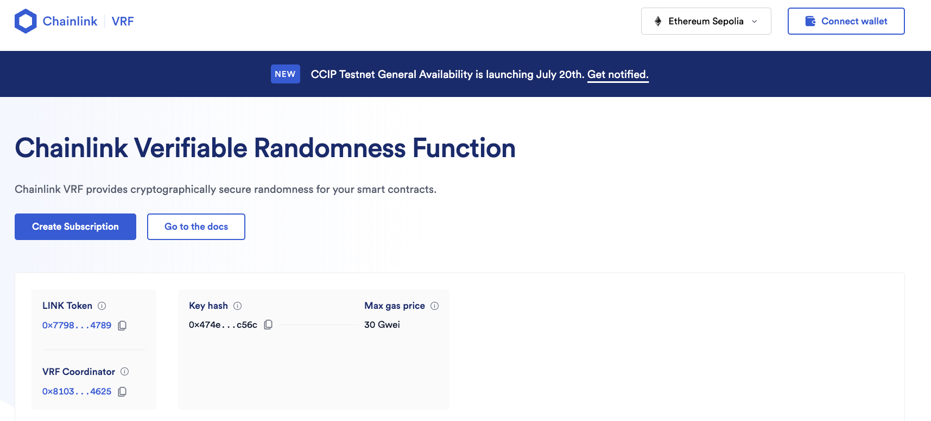Follow the Get notified link
The height and width of the screenshot is (421, 931).
[x=618, y=75]
